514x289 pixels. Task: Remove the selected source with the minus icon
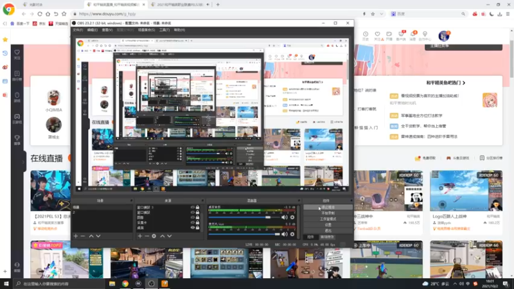tap(147, 236)
